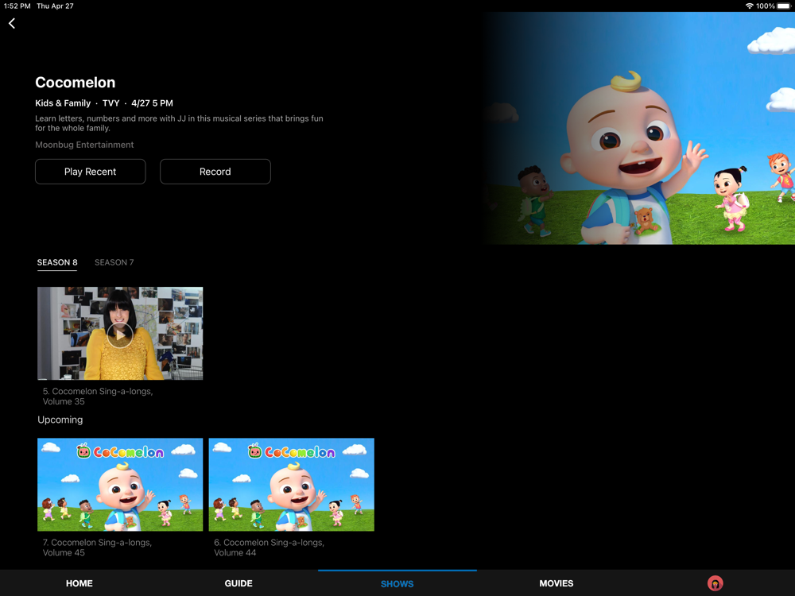
Task: Go back with the top-left arrow
Action: point(12,23)
